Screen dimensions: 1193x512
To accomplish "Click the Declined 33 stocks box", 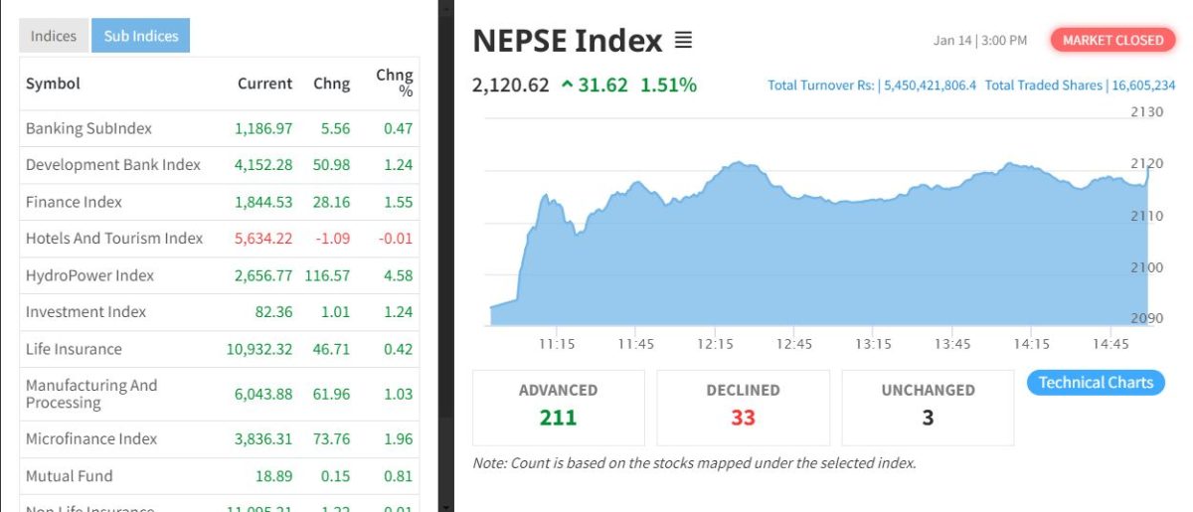I will pyautogui.click(x=743, y=407).
